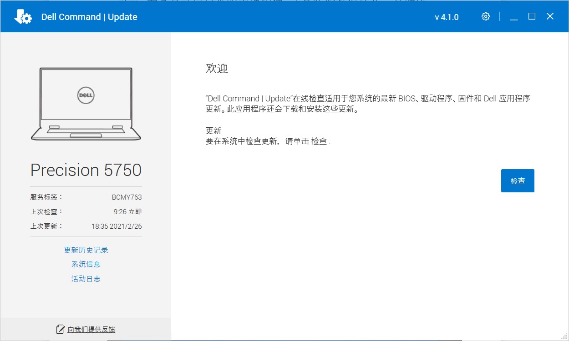Minimize the Dell Command Update window

[x=514, y=17]
